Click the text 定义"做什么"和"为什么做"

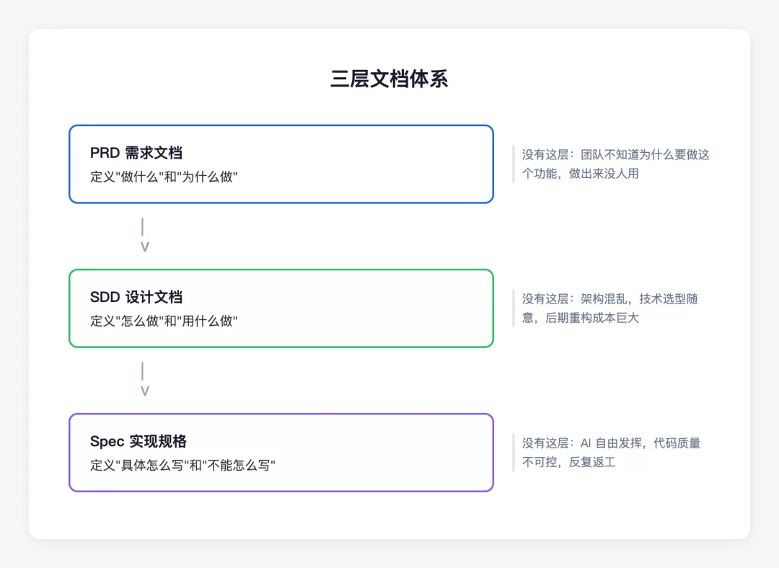[164, 177]
